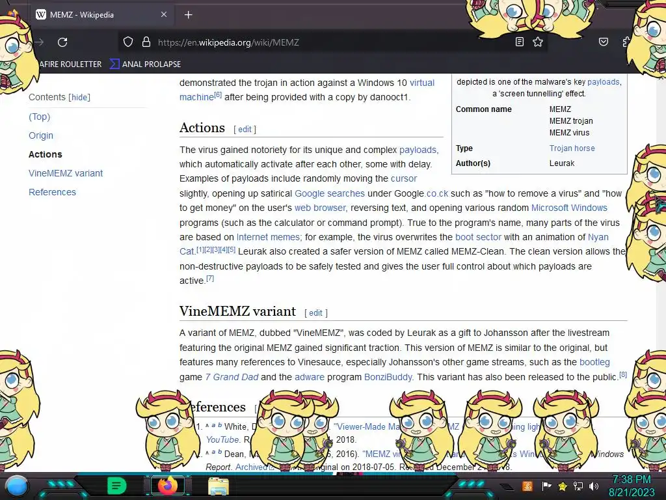
Task: Click the Leurak author value
Action: click(561, 163)
